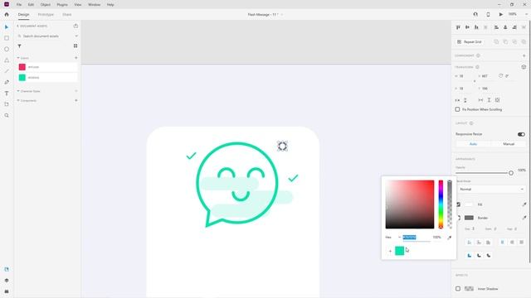Enable Fix Position When Scrolling

tap(457, 109)
